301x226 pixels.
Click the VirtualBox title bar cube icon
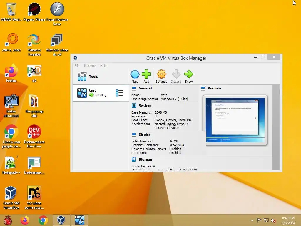pyautogui.click(x=75, y=58)
